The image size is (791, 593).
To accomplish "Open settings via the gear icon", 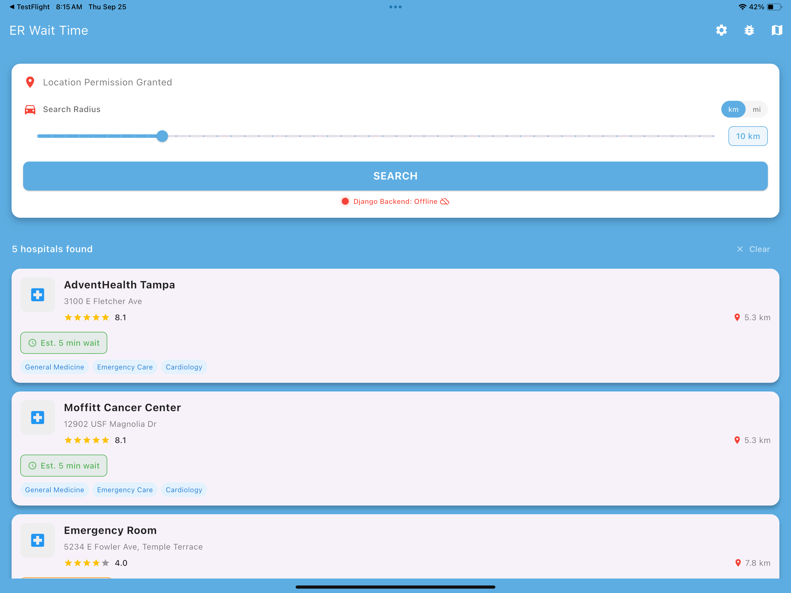I will coord(721,30).
